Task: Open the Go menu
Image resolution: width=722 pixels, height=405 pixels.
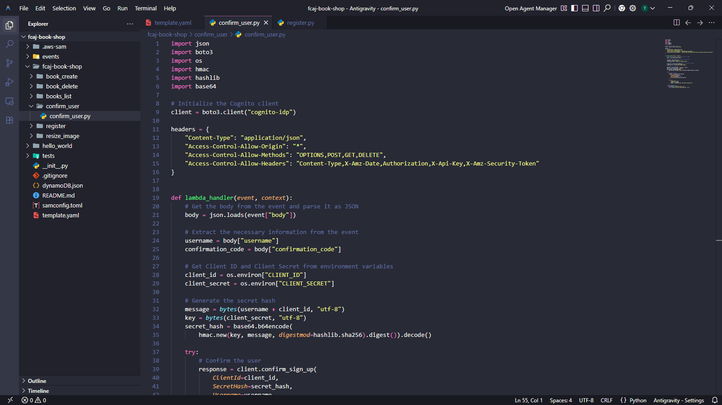Action: point(106,8)
